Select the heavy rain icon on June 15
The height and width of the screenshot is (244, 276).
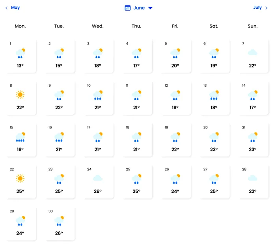pyautogui.click(x=20, y=137)
